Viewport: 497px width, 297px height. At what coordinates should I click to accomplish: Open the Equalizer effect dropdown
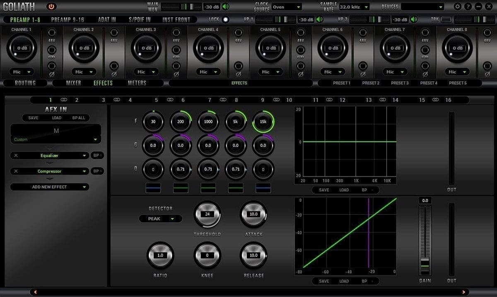point(50,156)
